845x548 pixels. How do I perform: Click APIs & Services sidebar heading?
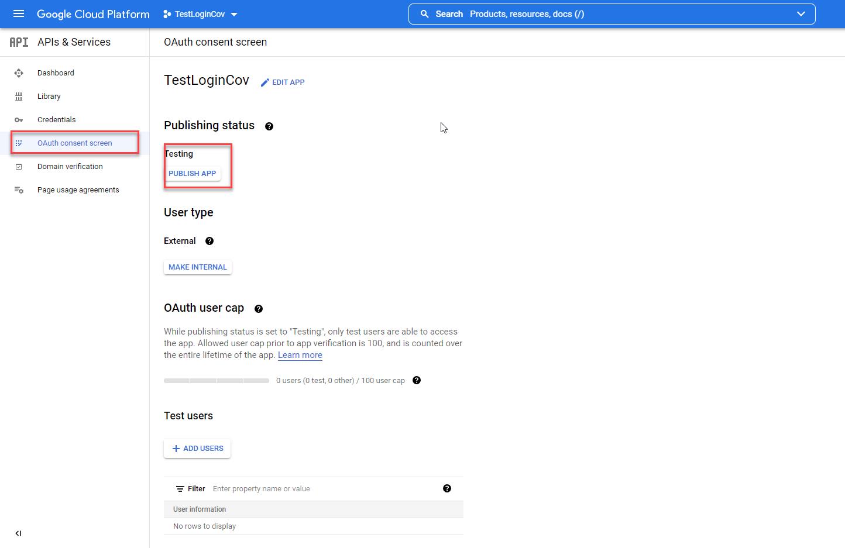coord(74,42)
